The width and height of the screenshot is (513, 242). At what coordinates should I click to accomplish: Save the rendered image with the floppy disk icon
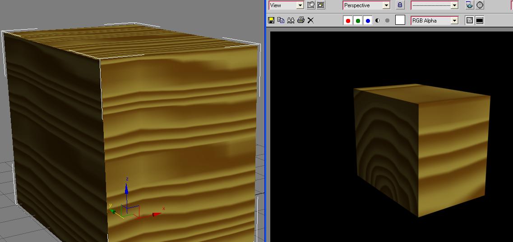click(x=271, y=20)
